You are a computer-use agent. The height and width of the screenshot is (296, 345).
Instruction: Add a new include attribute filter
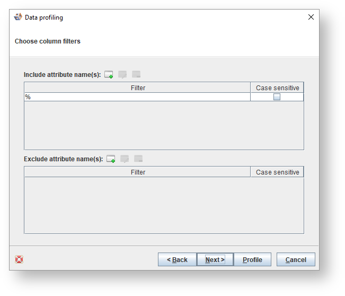109,75
